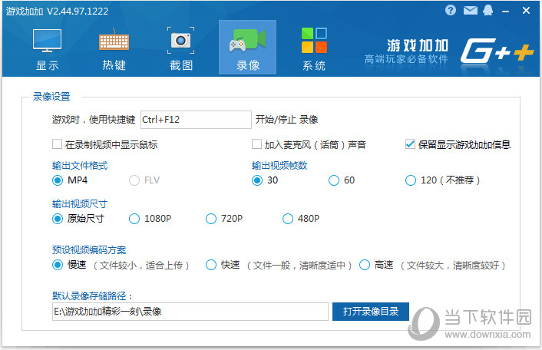Open the mail envelope icon
This screenshot has width=542, height=350.
470,11
